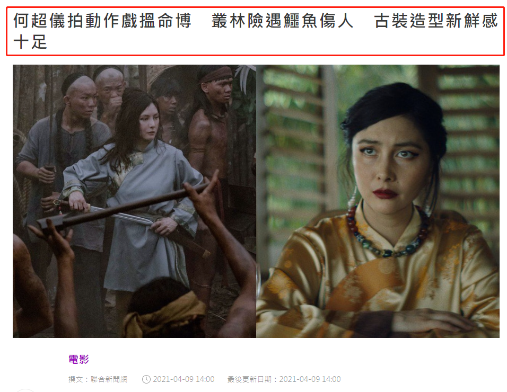Click the author credit 撰文:聯合新聞網
This screenshot has height=392, width=507.
98,379
